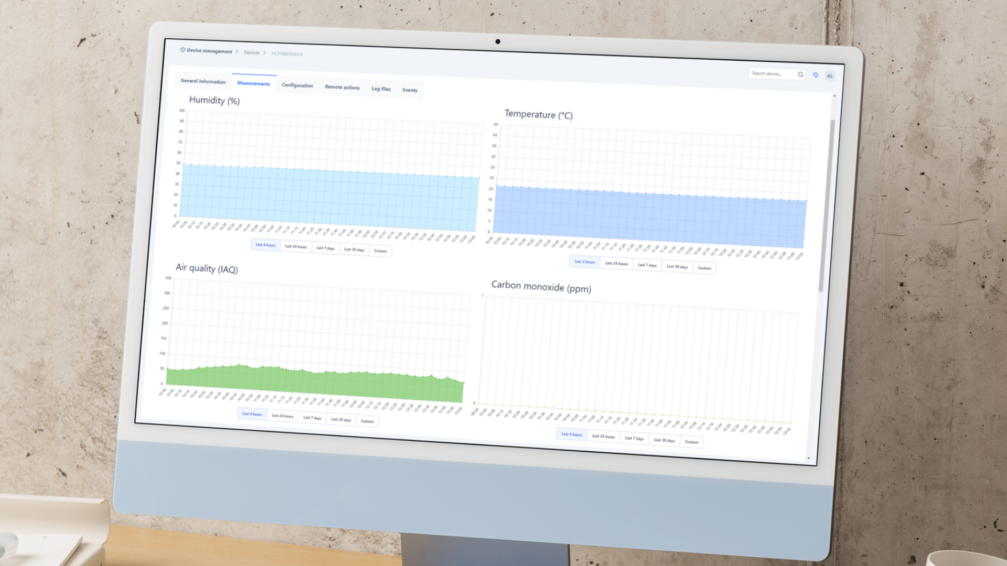Image resolution: width=1007 pixels, height=566 pixels.
Task: Open the General information tab
Action: click(x=203, y=81)
